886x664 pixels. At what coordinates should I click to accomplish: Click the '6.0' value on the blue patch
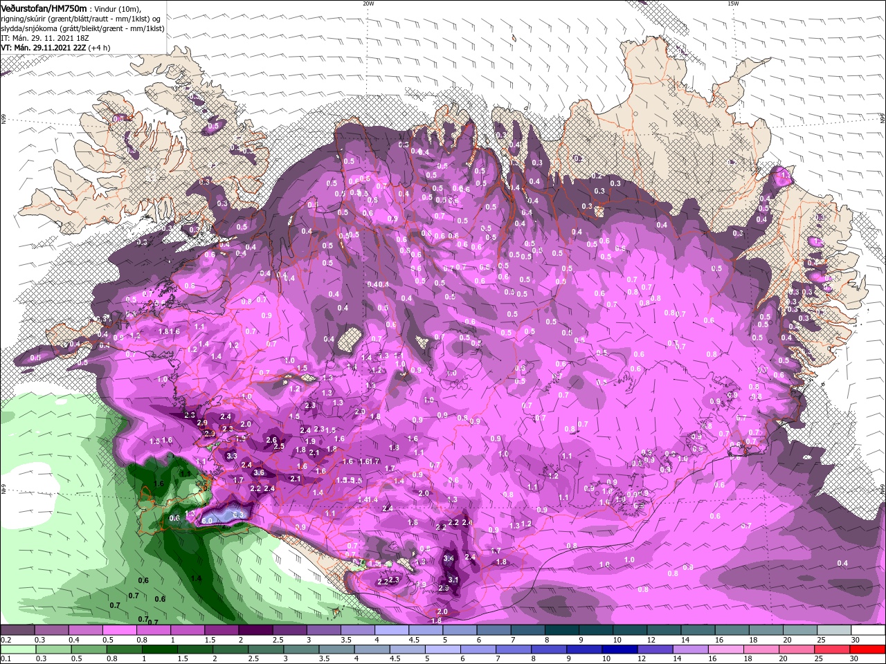click(207, 519)
